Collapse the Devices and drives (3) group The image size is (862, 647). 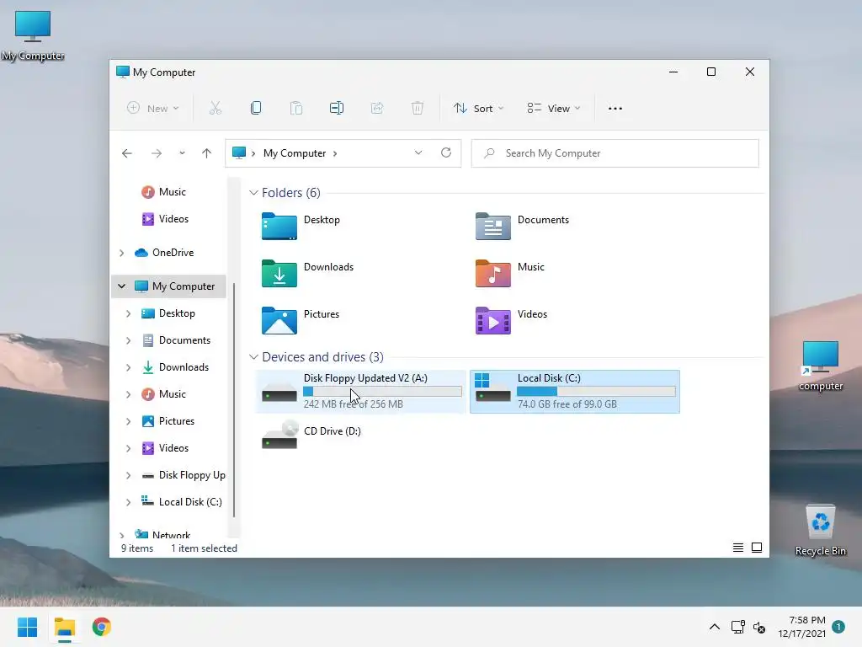253,357
